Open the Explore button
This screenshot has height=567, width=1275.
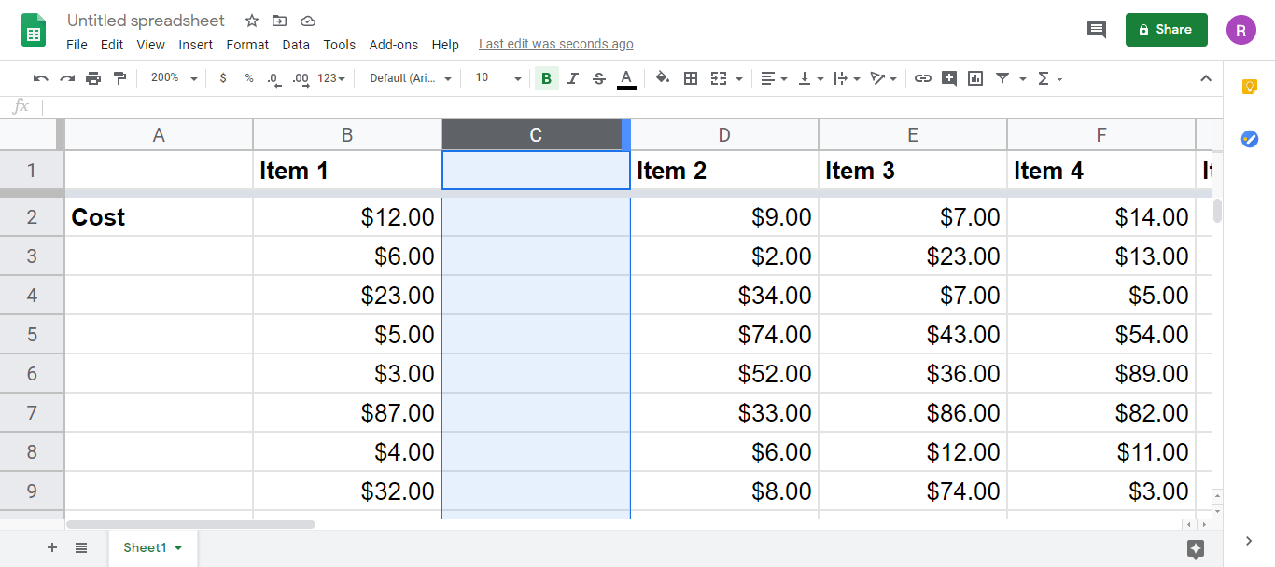(x=1196, y=549)
